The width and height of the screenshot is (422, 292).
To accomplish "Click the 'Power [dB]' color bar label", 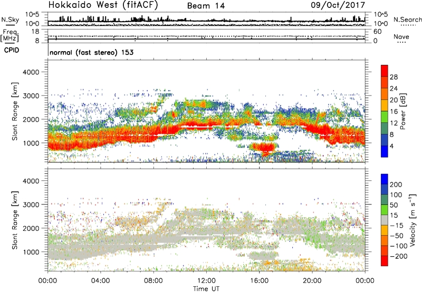I will (402, 111).
